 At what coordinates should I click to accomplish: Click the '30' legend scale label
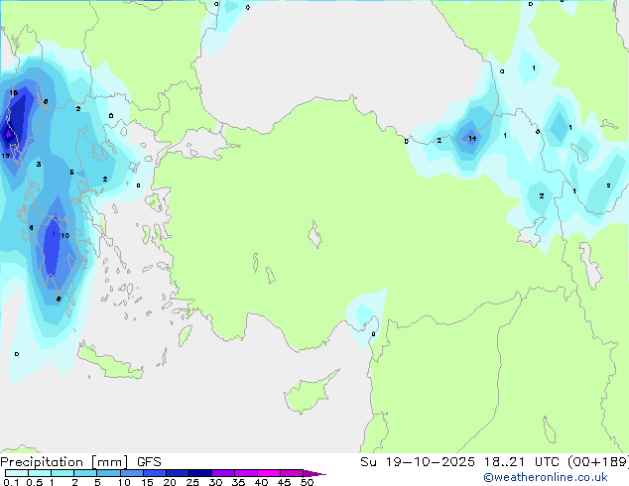pyautogui.click(x=215, y=482)
